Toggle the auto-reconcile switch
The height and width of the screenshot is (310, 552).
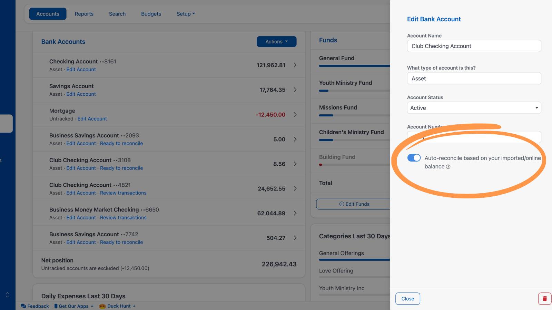414,158
